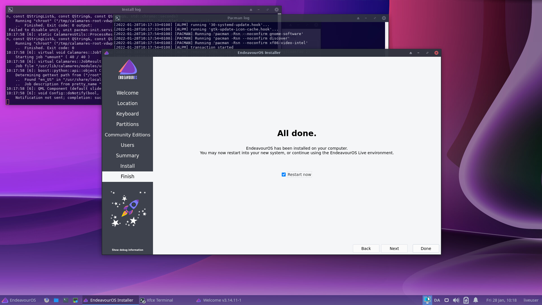Viewport: 542px width, 305px height.
Task: Click the Done button
Action: (x=426, y=249)
